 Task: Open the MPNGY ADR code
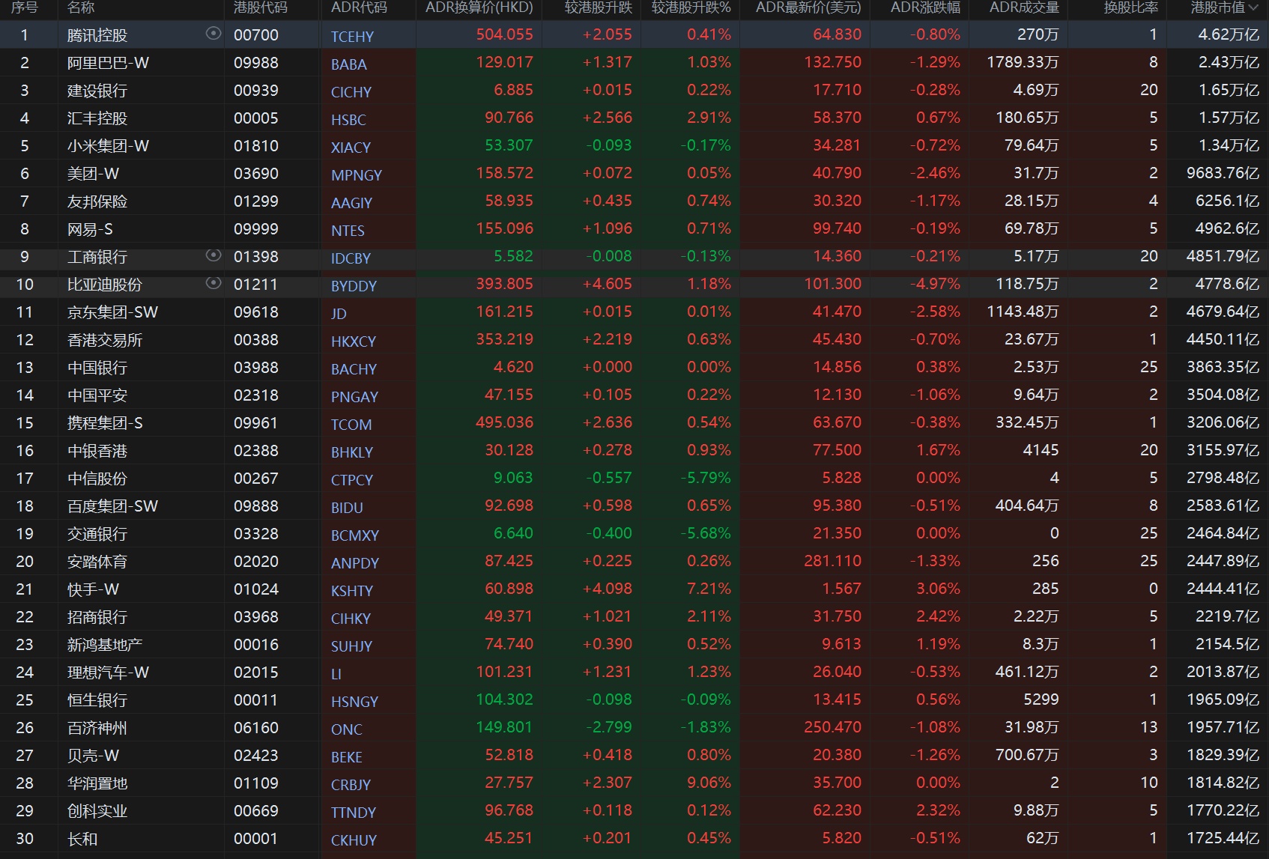click(x=357, y=175)
